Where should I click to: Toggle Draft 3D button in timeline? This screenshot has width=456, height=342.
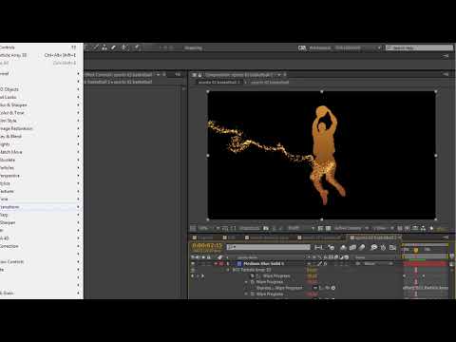point(332,247)
